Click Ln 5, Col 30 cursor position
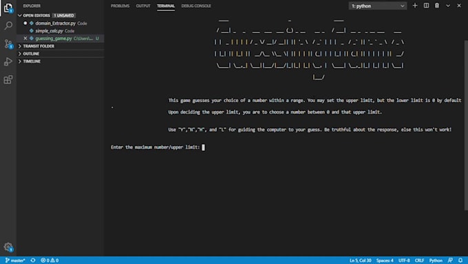 (x=360, y=261)
